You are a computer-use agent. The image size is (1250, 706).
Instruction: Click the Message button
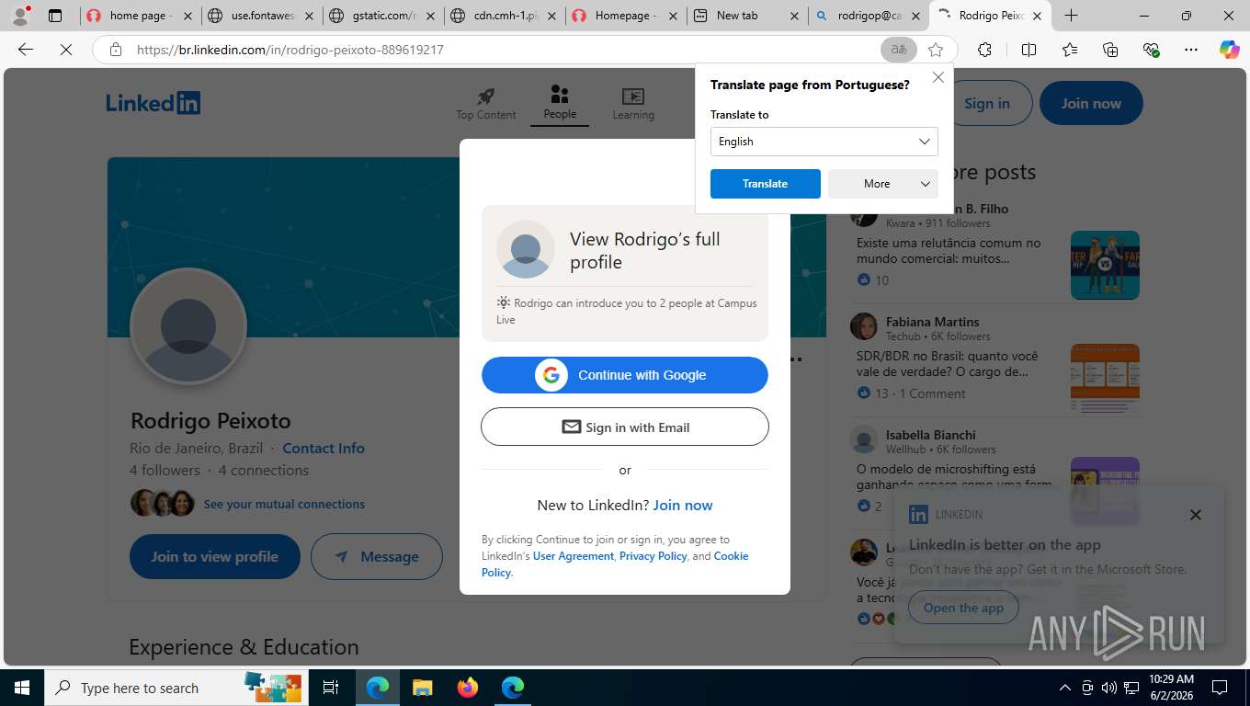(x=377, y=556)
